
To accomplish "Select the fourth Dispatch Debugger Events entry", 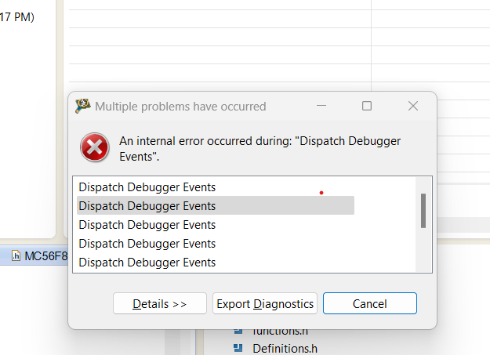I will click(x=147, y=244).
